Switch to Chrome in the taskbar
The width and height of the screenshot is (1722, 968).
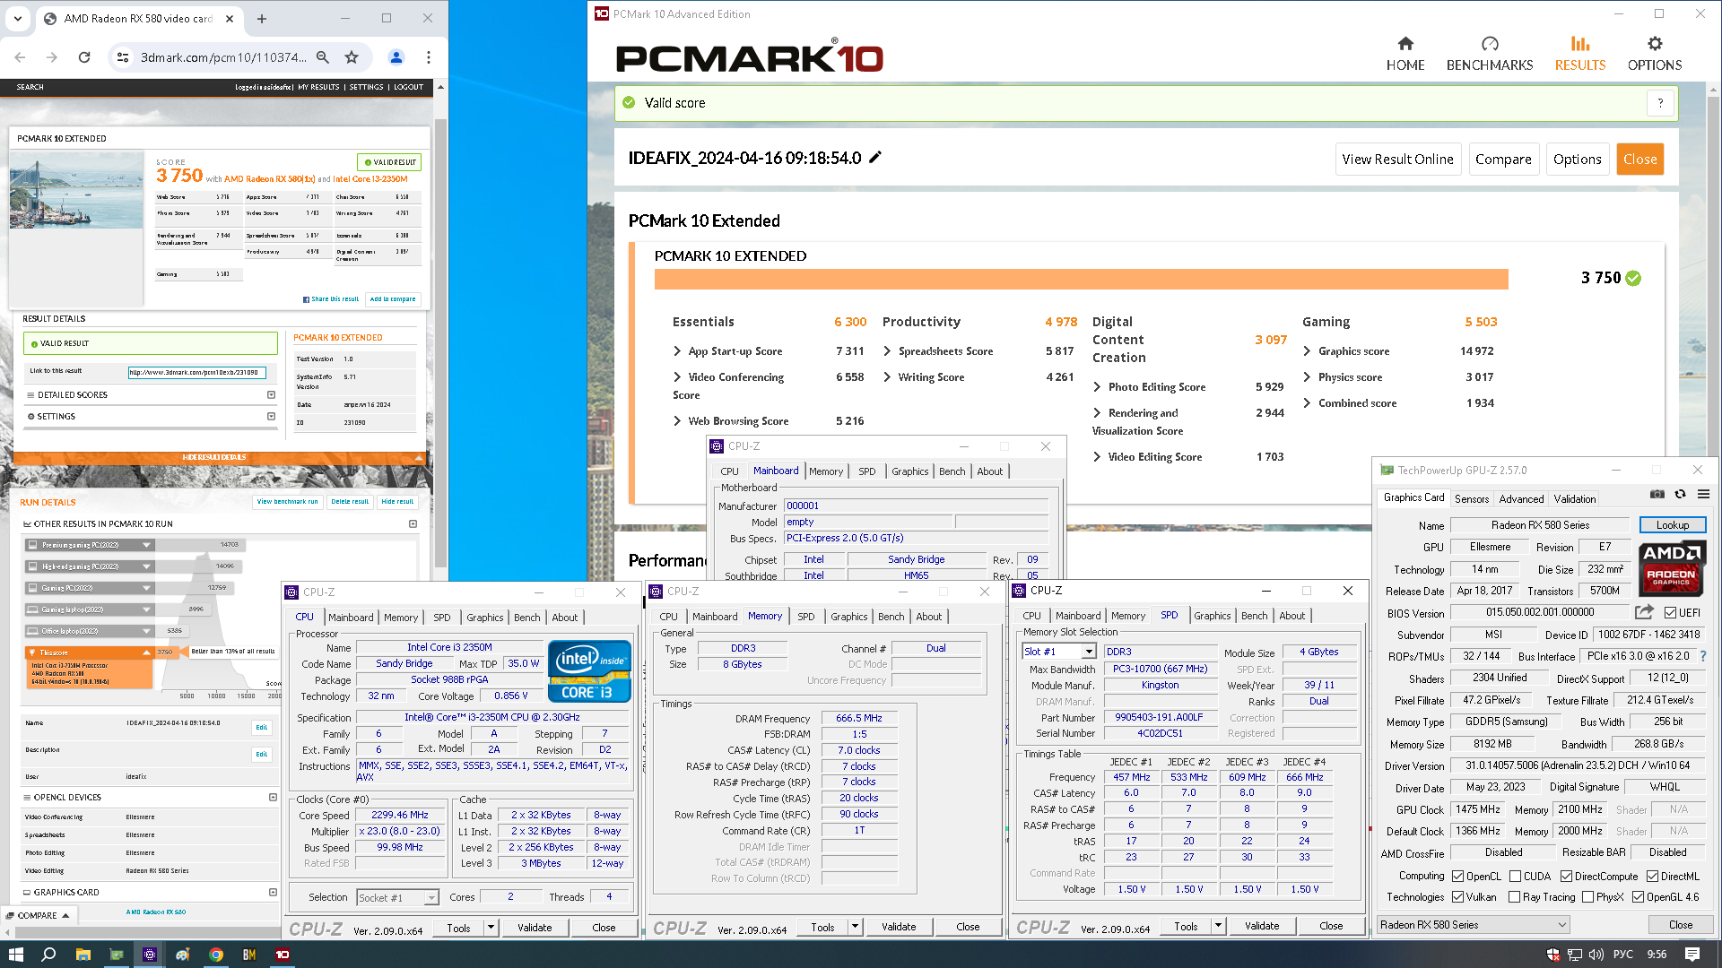pos(216,955)
